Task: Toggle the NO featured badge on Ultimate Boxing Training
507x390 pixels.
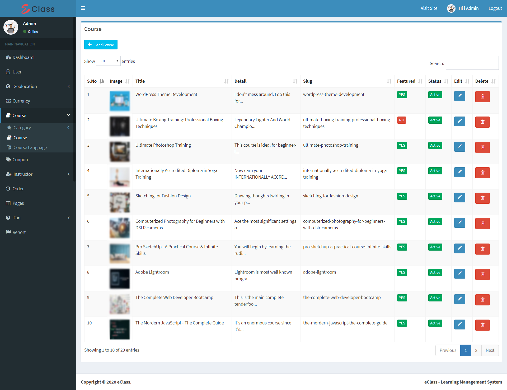Action: coord(402,120)
